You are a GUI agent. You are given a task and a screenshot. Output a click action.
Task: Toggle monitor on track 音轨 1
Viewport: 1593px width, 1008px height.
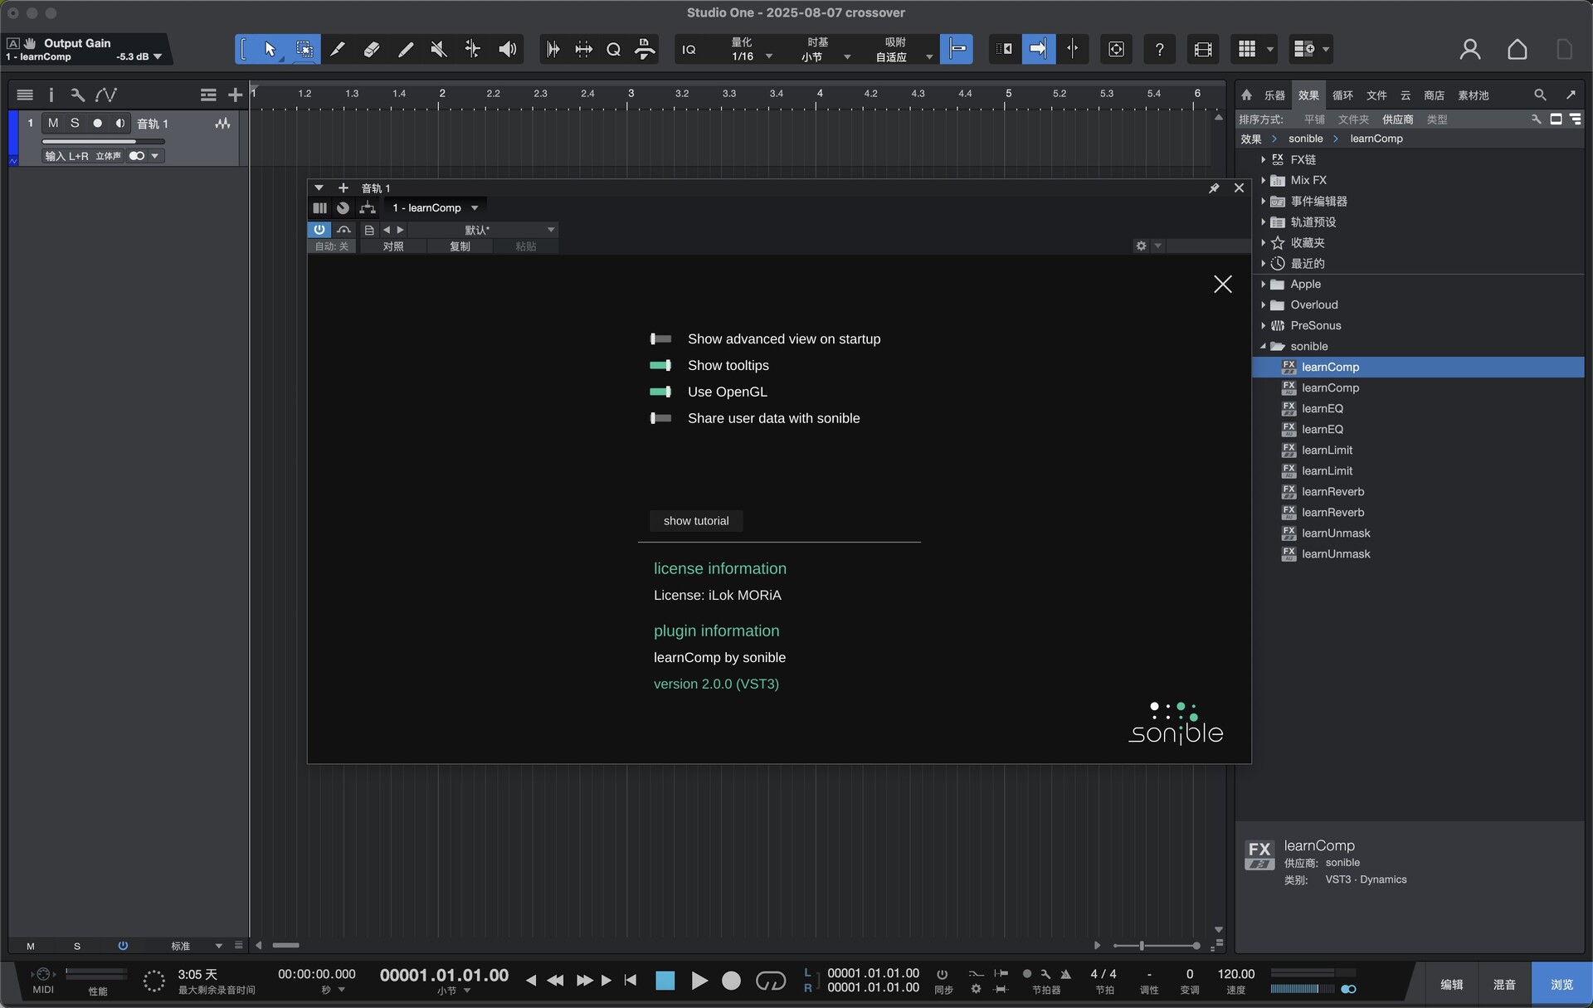[x=119, y=123]
